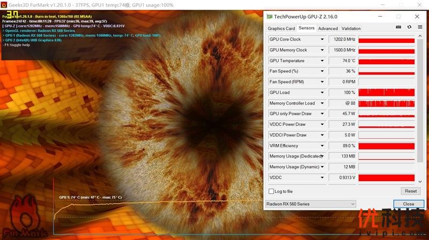Image resolution: width=429 pixels, height=240 pixels.
Task: Click the VRM Efficiency history graph
Action: pyautogui.click(x=386, y=146)
